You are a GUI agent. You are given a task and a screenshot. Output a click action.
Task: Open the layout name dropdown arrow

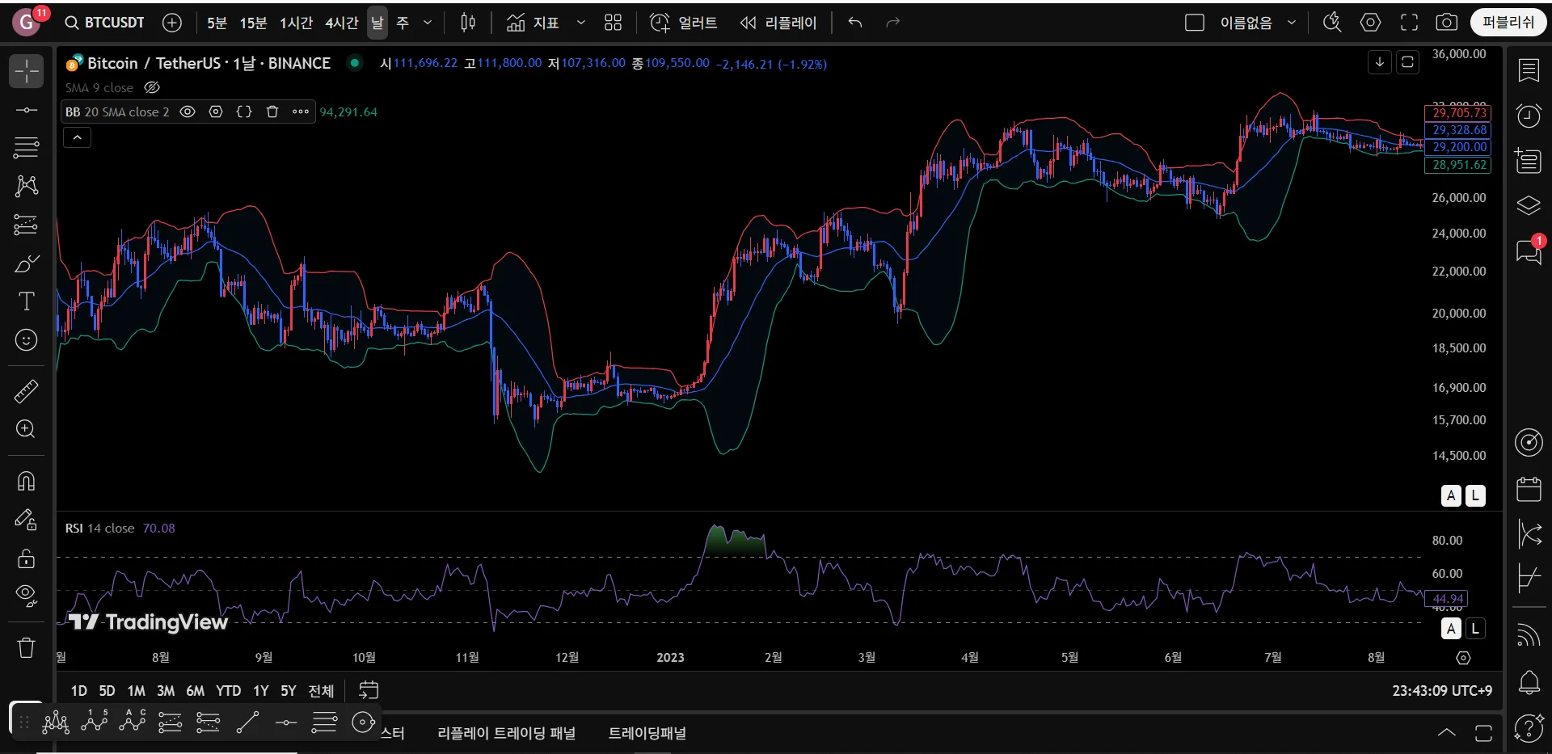[x=1292, y=23]
